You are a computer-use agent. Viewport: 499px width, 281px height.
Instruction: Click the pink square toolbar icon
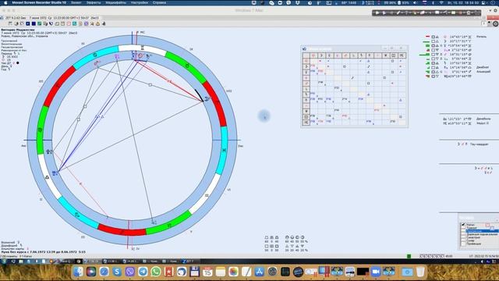pyautogui.click(x=69, y=23)
